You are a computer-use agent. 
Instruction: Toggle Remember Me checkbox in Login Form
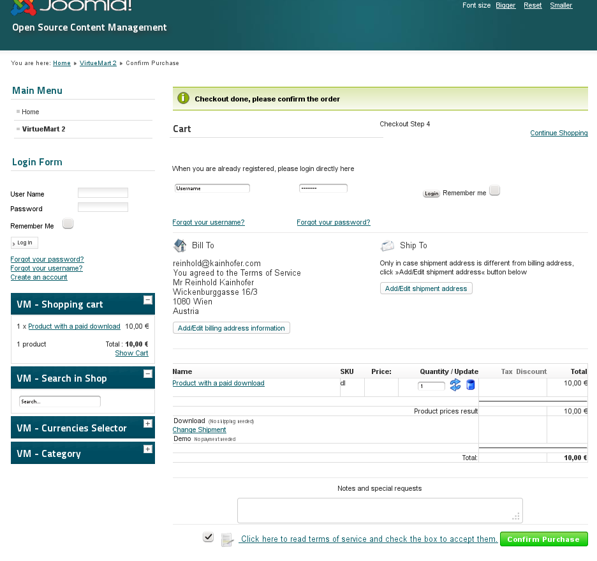tap(68, 223)
